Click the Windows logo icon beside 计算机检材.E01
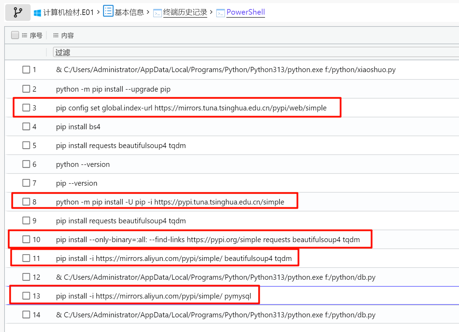 pyautogui.click(x=37, y=13)
